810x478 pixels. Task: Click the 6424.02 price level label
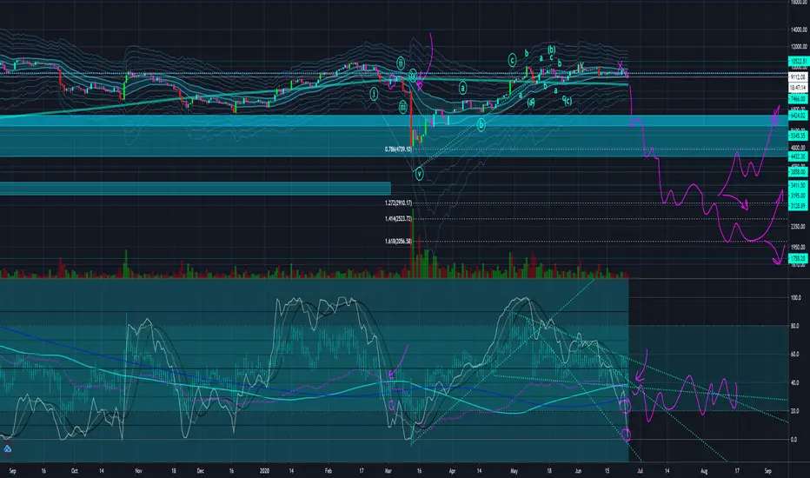(798, 116)
